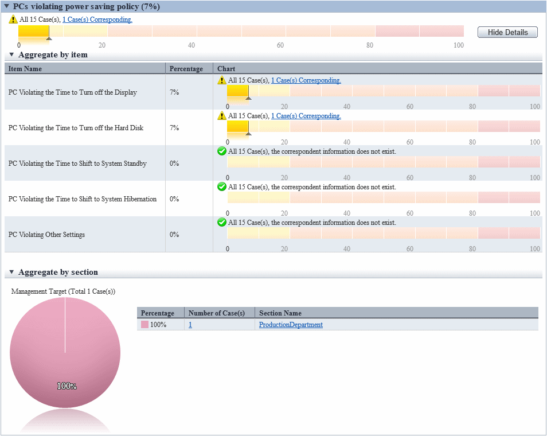Click the warning icon in the top summary
Image resolution: width=547 pixels, height=436 pixels.
click(13, 19)
